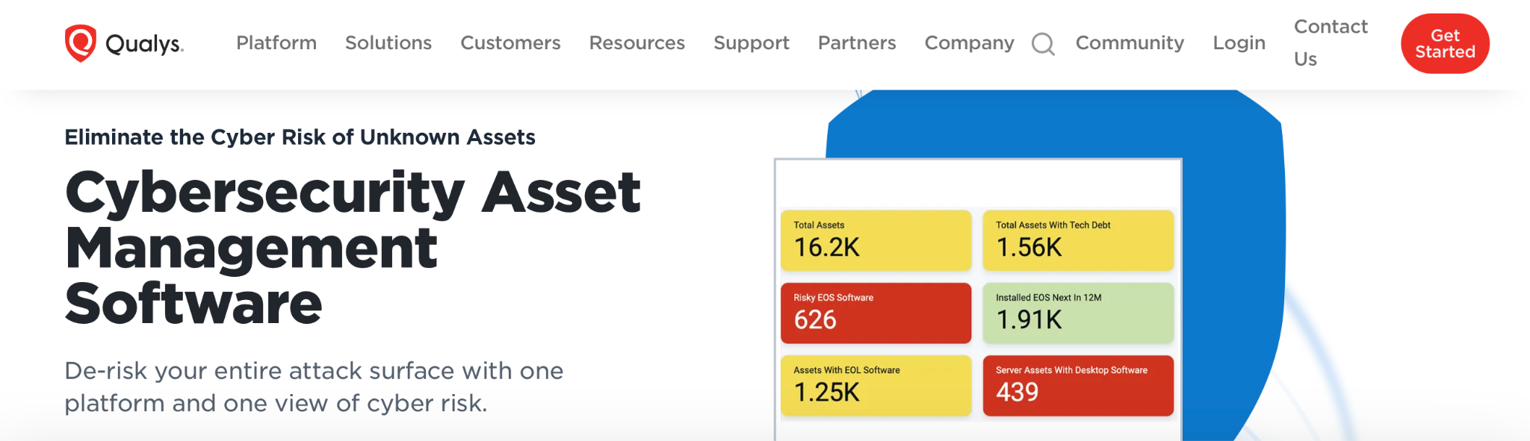The width and height of the screenshot is (1530, 441).
Task: Click the green Installed EOS Next In 12M tile
Action: (x=1078, y=313)
